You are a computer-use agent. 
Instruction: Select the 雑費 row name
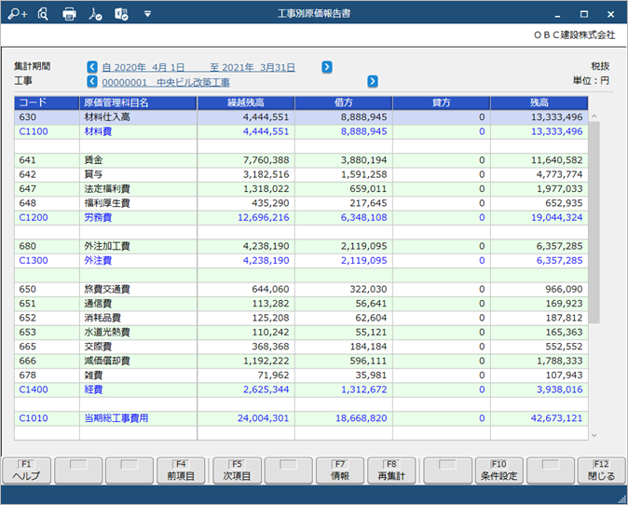coord(94,375)
